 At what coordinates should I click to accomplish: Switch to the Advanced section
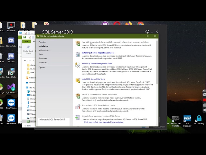point(43,62)
